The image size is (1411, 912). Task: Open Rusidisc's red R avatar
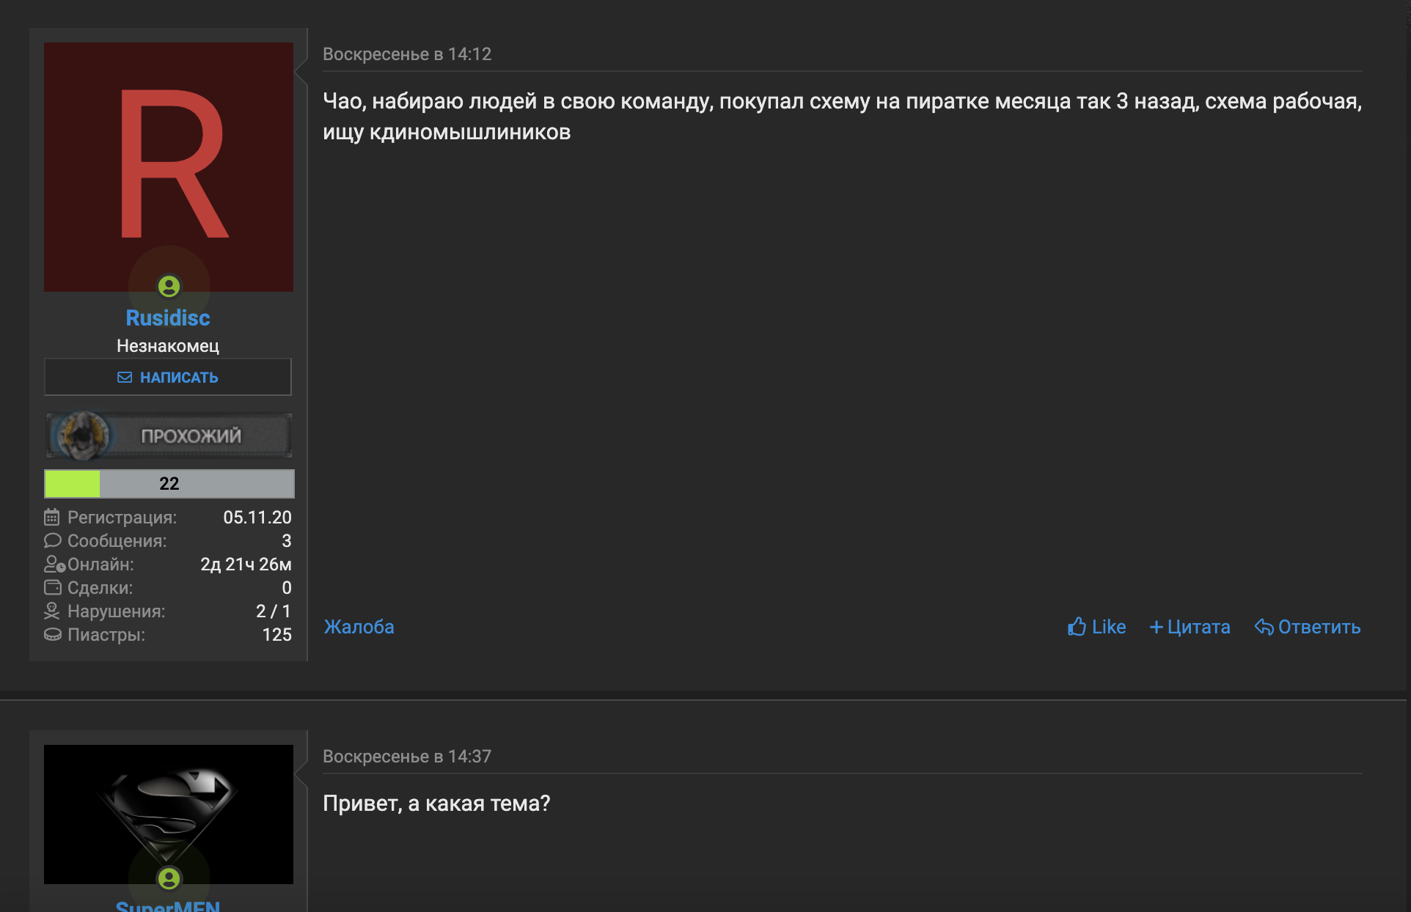[x=169, y=167]
